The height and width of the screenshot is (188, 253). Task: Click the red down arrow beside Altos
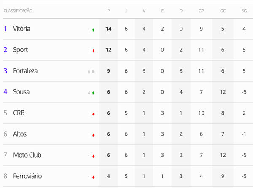(94, 135)
